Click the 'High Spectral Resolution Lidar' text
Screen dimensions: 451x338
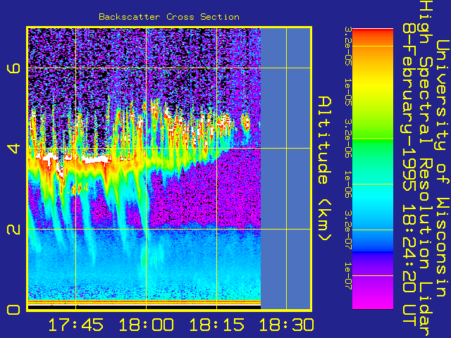point(426,168)
